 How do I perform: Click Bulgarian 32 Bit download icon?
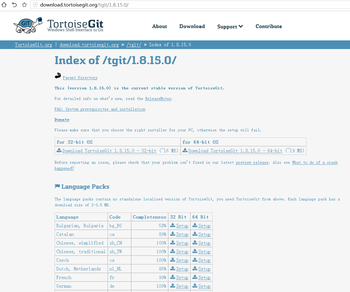click(x=173, y=225)
